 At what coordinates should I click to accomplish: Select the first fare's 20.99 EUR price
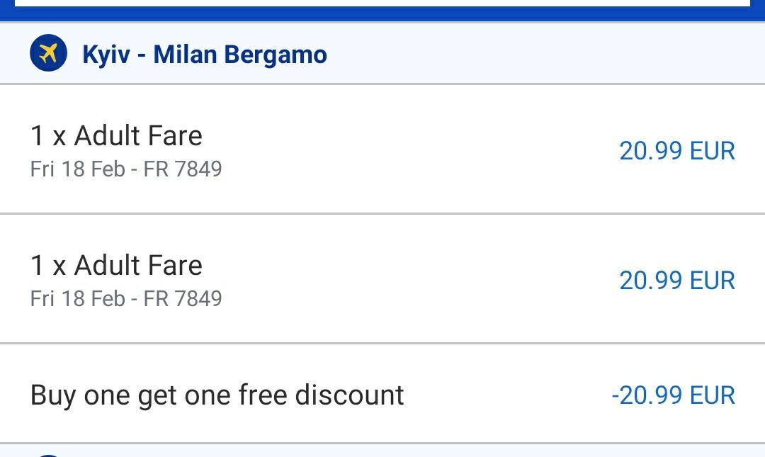coord(676,151)
